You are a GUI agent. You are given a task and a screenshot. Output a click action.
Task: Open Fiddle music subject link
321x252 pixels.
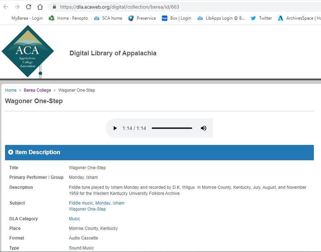(81, 203)
